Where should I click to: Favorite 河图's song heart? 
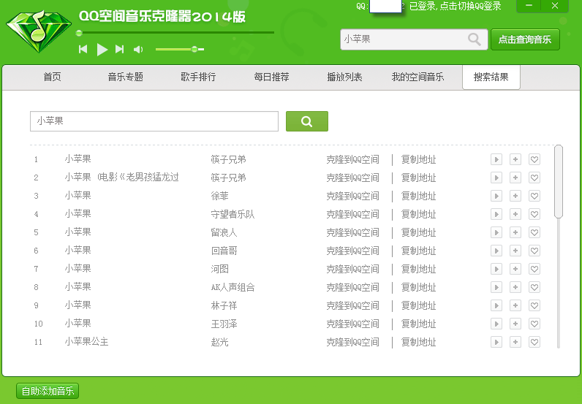click(x=534, y=269)
